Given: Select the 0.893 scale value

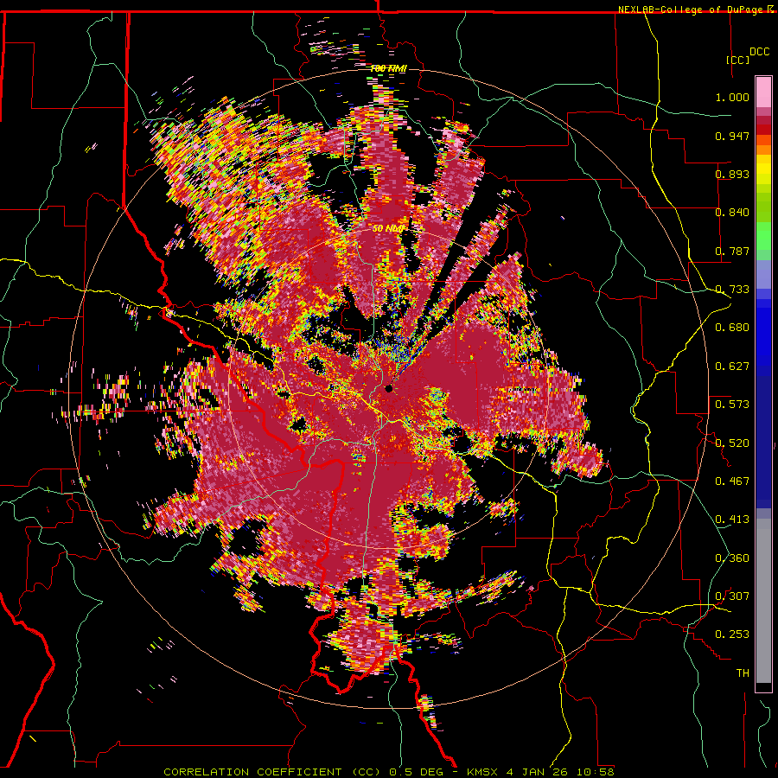Looking at the screenshot, I should 732,174.
